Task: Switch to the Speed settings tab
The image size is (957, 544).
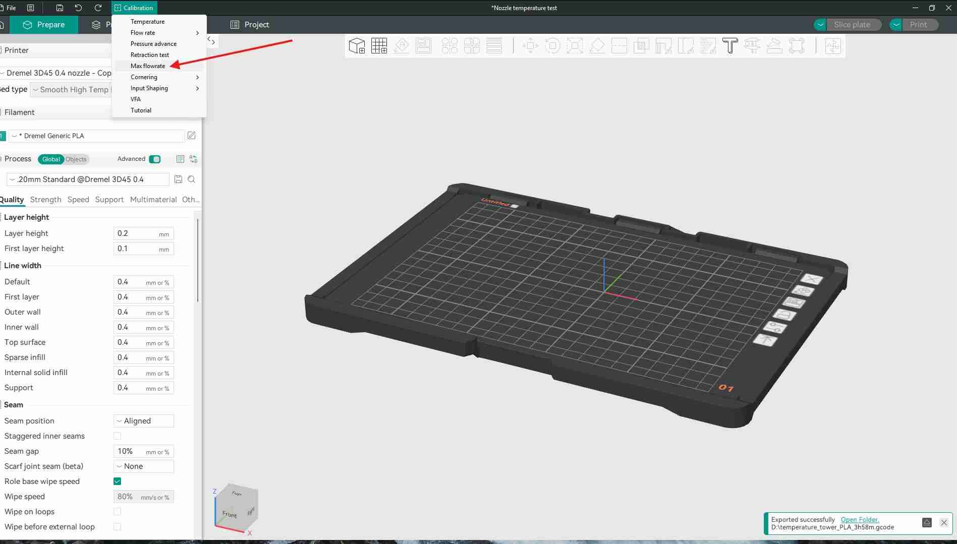Action: click(78, 200)
